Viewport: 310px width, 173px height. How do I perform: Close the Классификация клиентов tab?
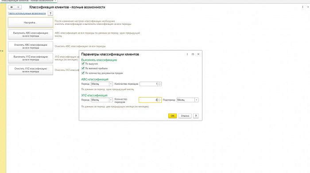[55, 1]
